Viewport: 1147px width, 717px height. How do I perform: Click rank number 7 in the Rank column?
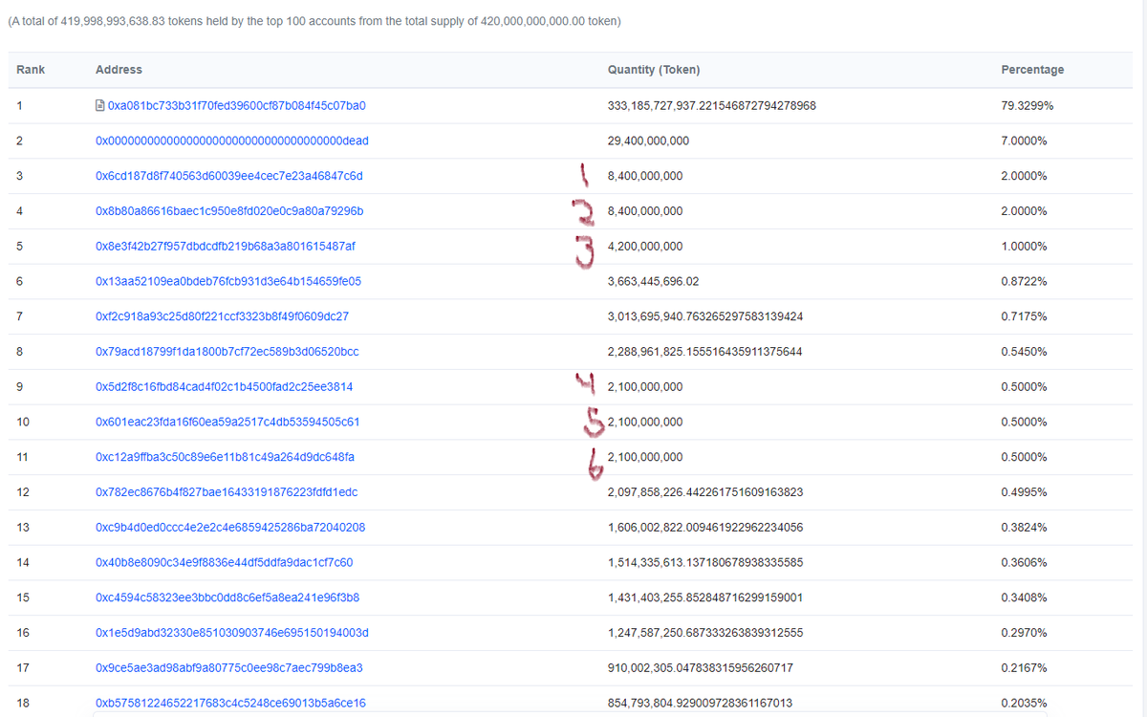coord(20,315)
